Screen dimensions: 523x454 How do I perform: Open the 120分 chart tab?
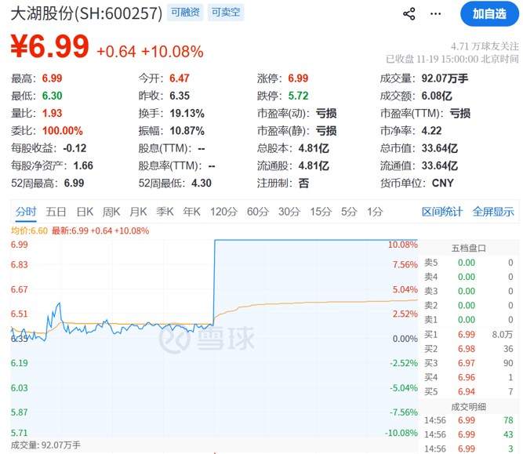[223, 211]
